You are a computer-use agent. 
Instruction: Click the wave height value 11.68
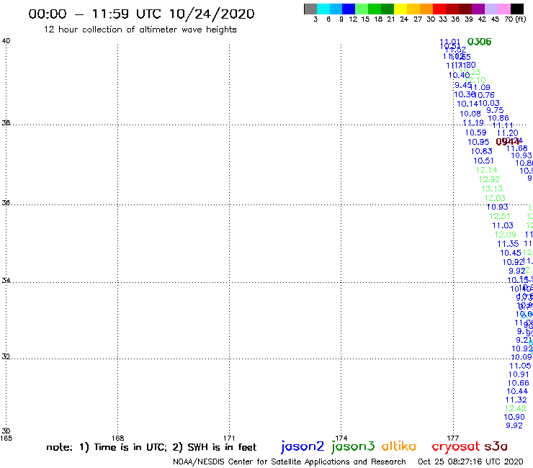(x=516, y=148)
